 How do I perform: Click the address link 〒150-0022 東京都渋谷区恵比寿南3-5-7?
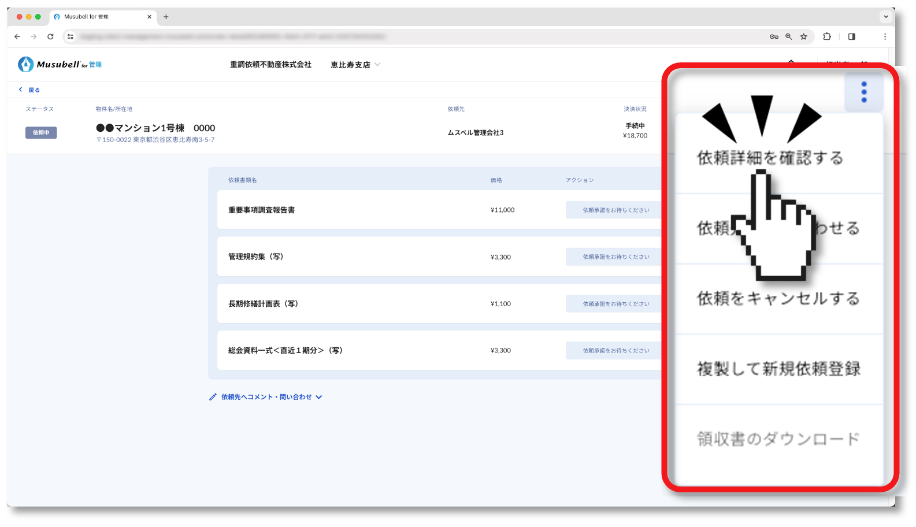coord(155,140)
